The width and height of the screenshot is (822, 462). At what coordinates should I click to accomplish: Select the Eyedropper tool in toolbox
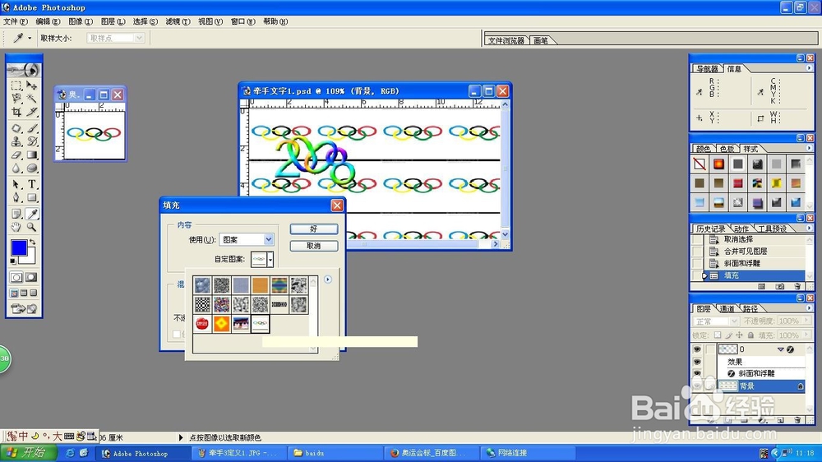tap(32, 214)
